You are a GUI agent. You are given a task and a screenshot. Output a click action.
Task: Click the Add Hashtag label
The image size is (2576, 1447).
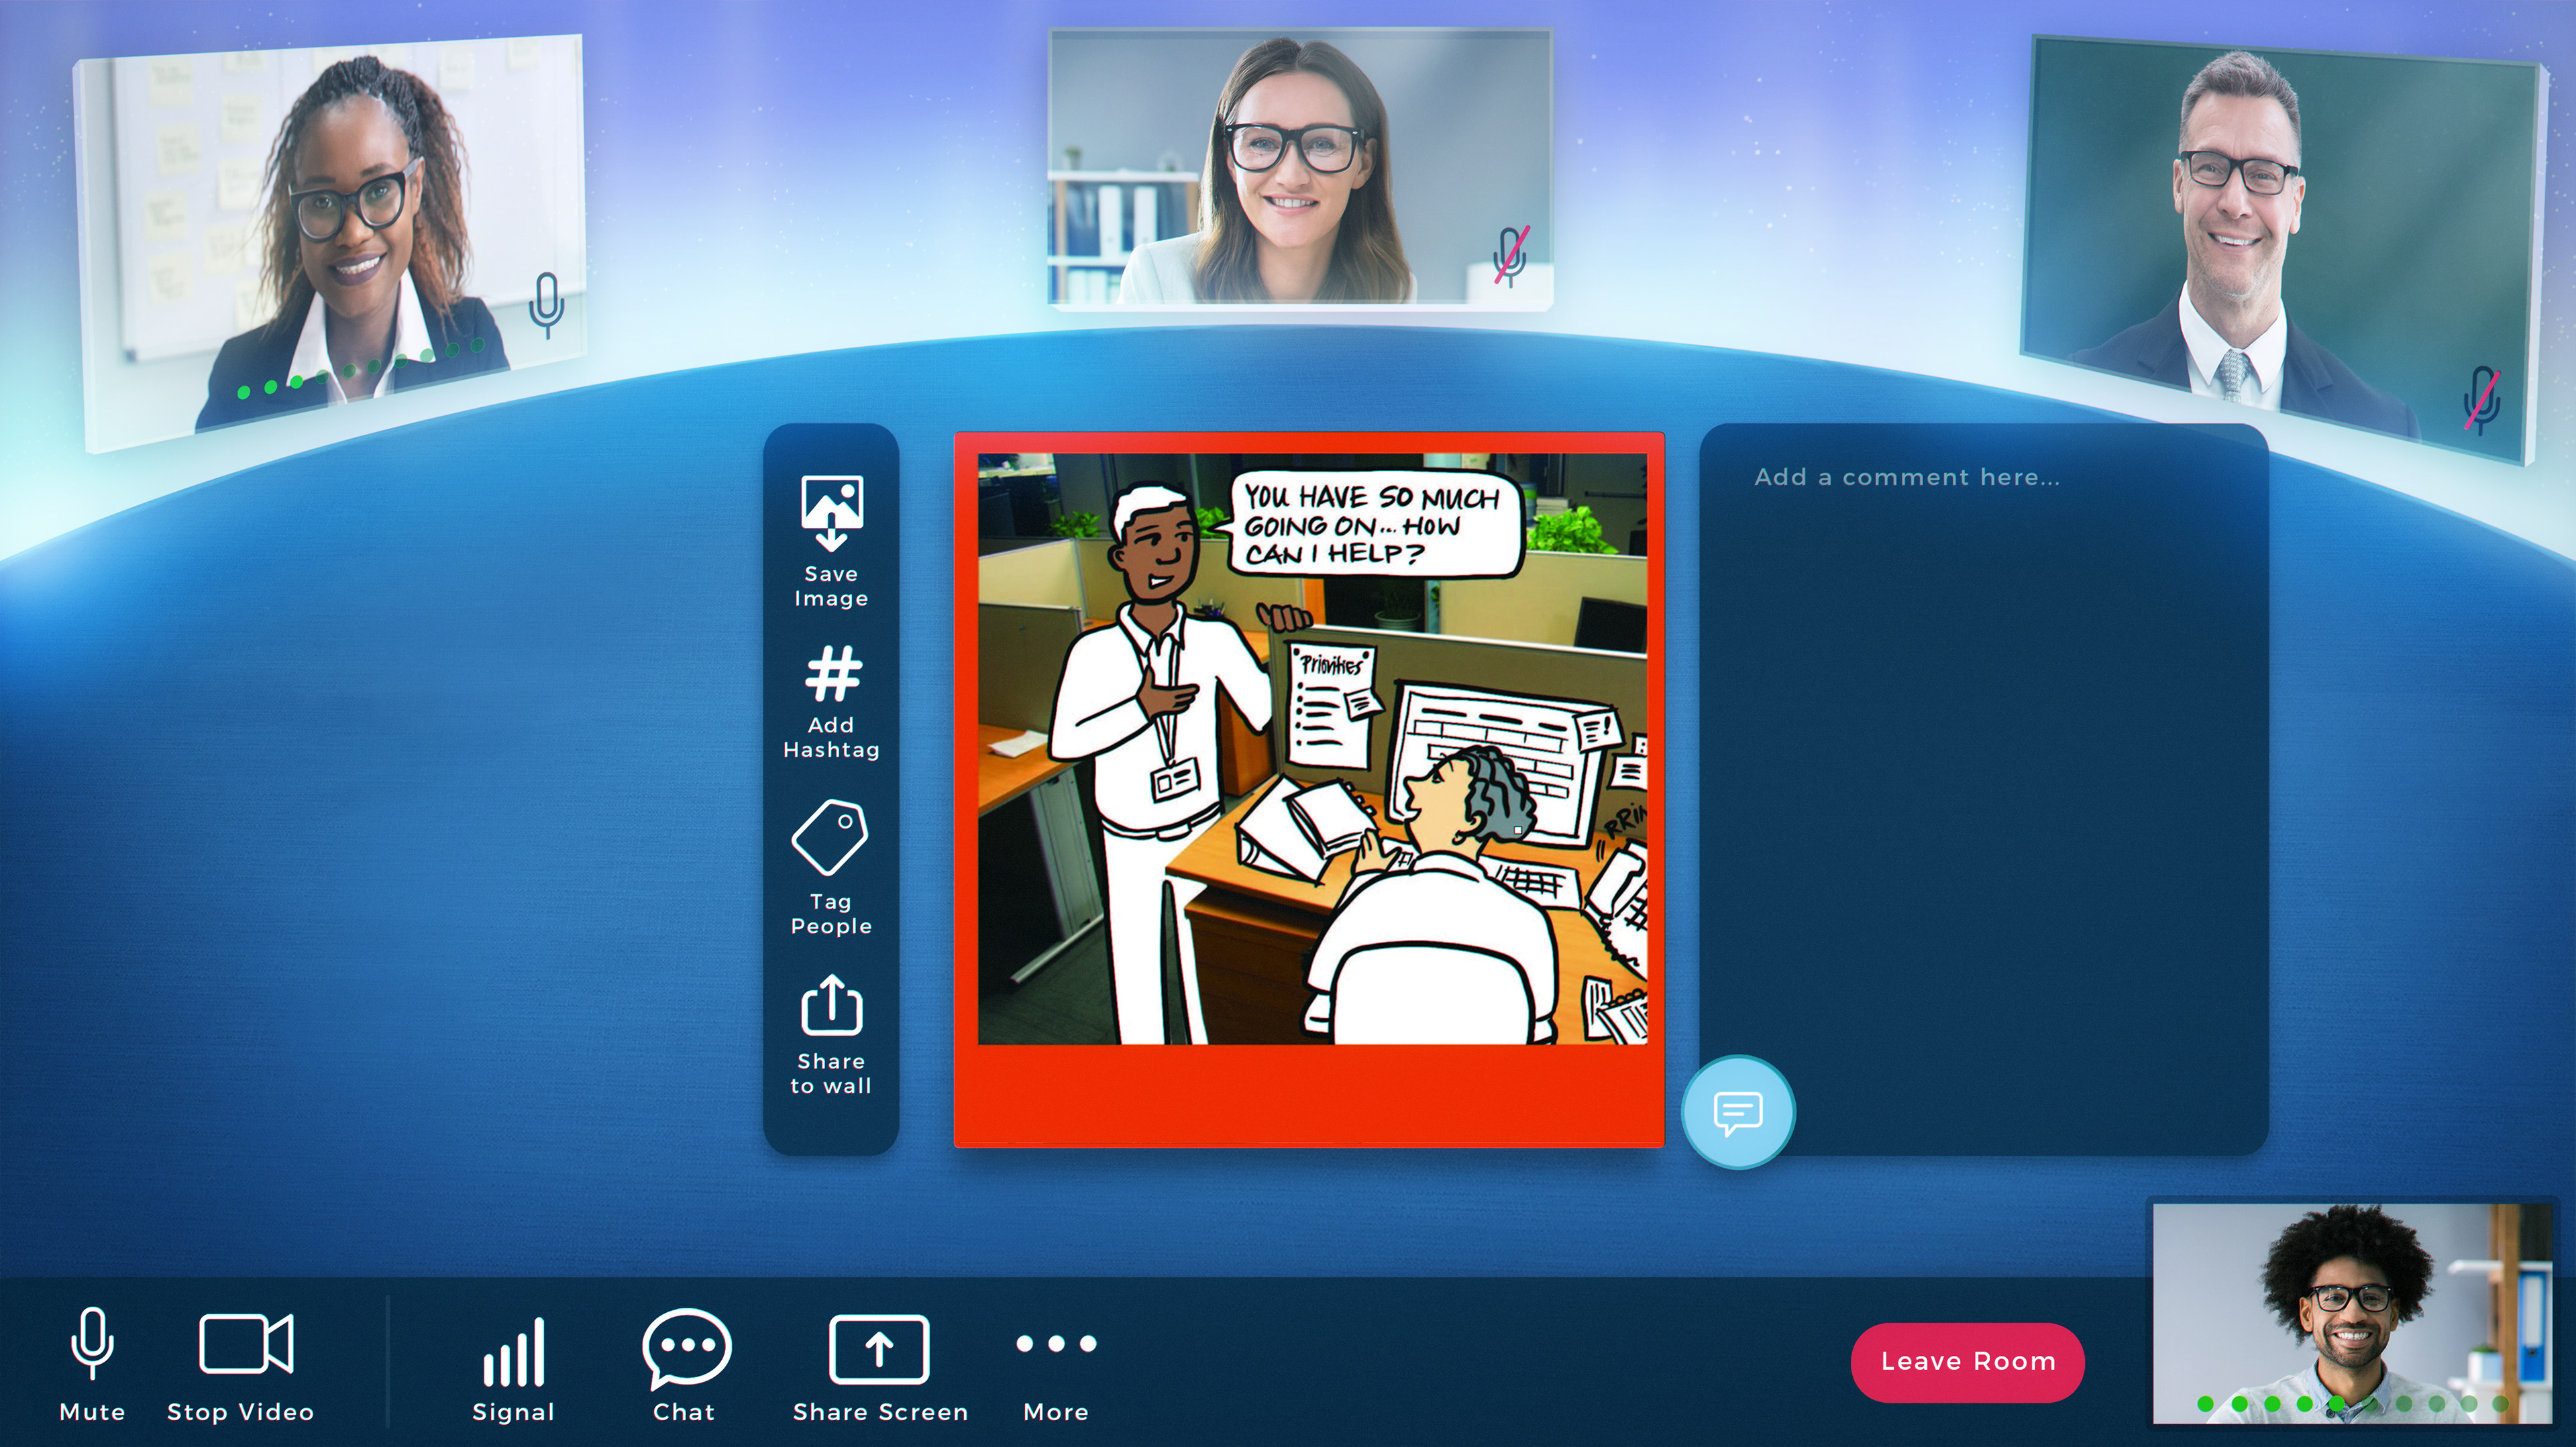click(x=831, y=737)
